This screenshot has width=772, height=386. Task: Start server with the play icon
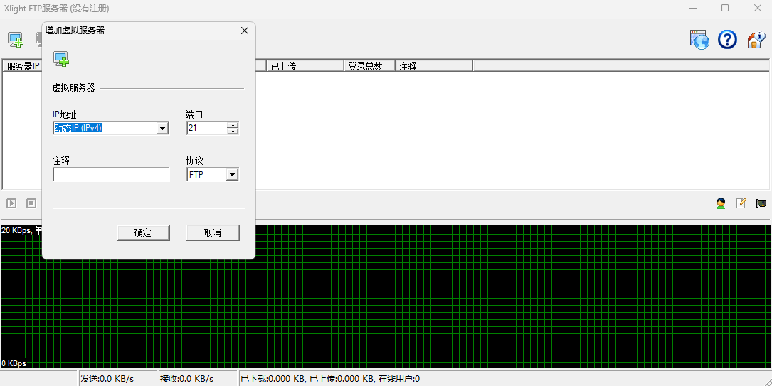click(11, 203)
